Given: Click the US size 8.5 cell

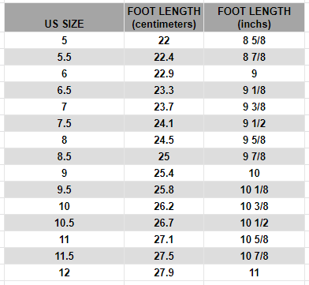Looking at the screenshot, I should point(65,156).
